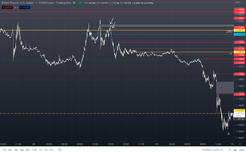Select the 6M time range
Screen dimensions: 246x153
pyautogui.click(x=28, y=150)
